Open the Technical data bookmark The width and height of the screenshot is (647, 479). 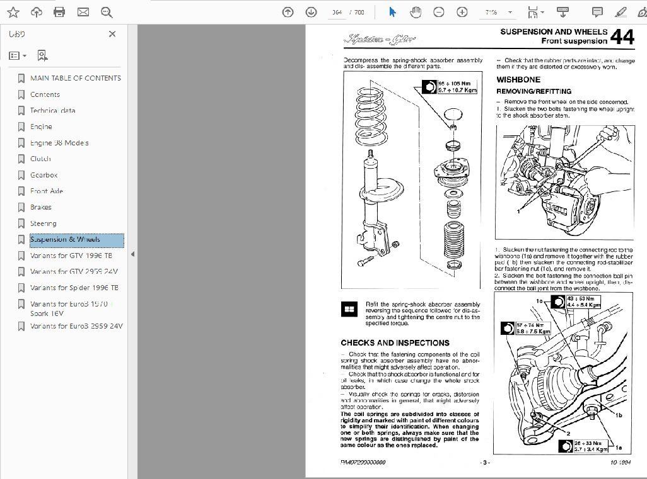[x=52, y=110]
